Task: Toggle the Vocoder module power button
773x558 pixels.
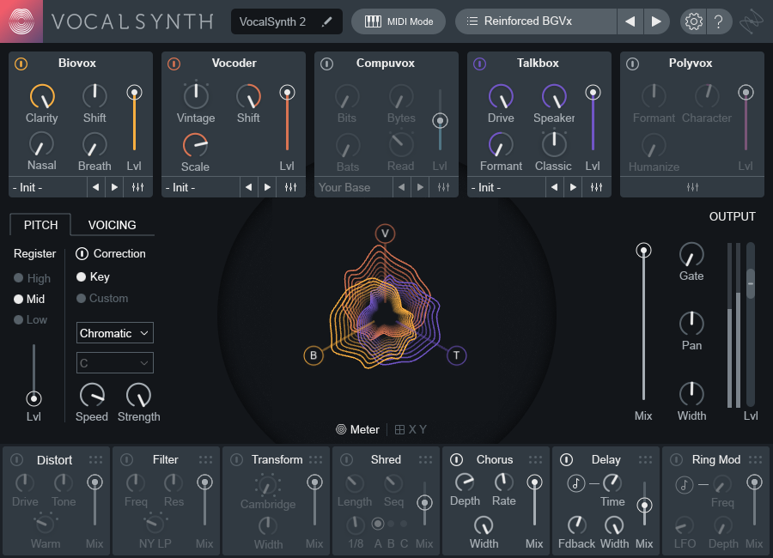Action: point(174,64)
